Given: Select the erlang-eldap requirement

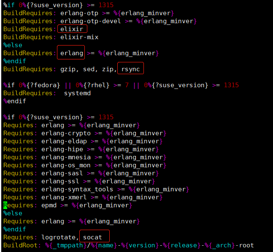Looking at the screenshot, I should (64, 141).
